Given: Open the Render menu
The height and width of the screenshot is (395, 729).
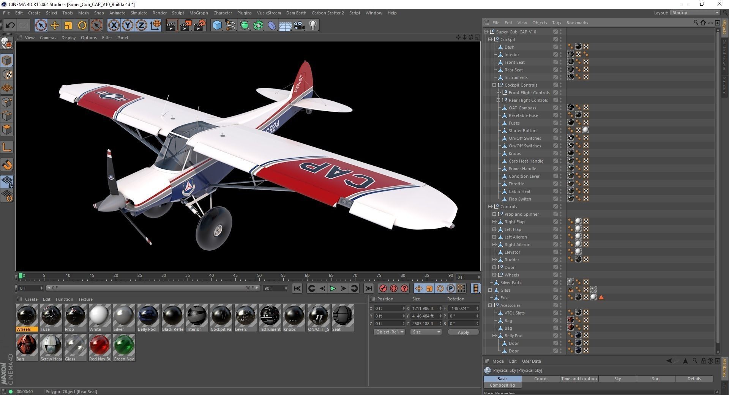Looking at the screenshot, I should (x=159, y=13).
